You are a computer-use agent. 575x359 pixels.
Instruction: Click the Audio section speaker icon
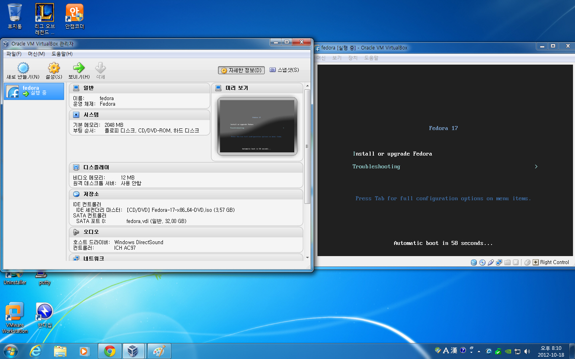coord(76,232)
